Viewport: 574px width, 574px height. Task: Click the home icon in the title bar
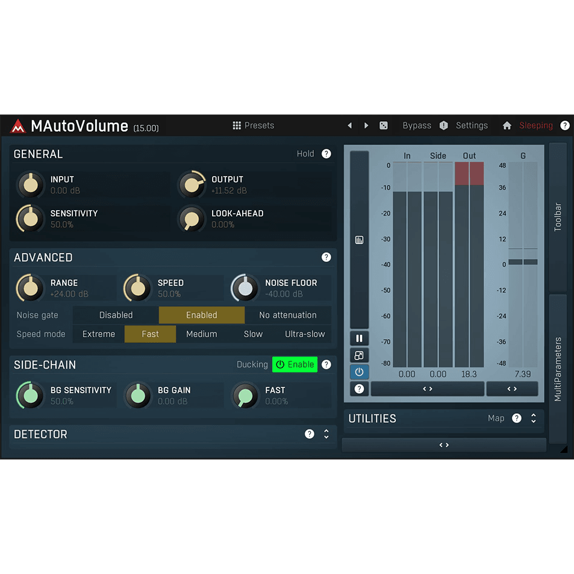coord(507,125)
